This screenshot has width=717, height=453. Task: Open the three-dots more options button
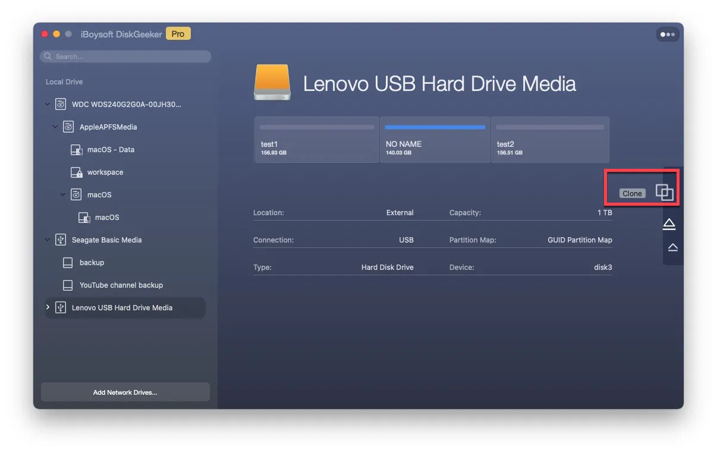(668, 34)
